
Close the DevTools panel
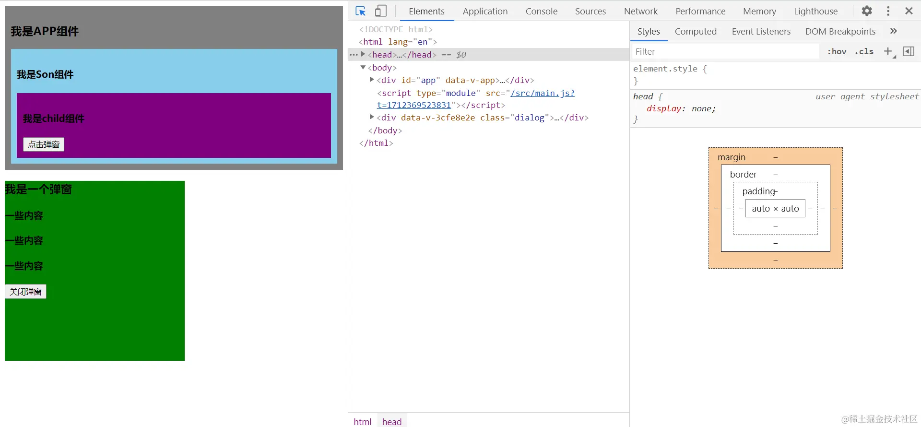[x=909, y=11]
